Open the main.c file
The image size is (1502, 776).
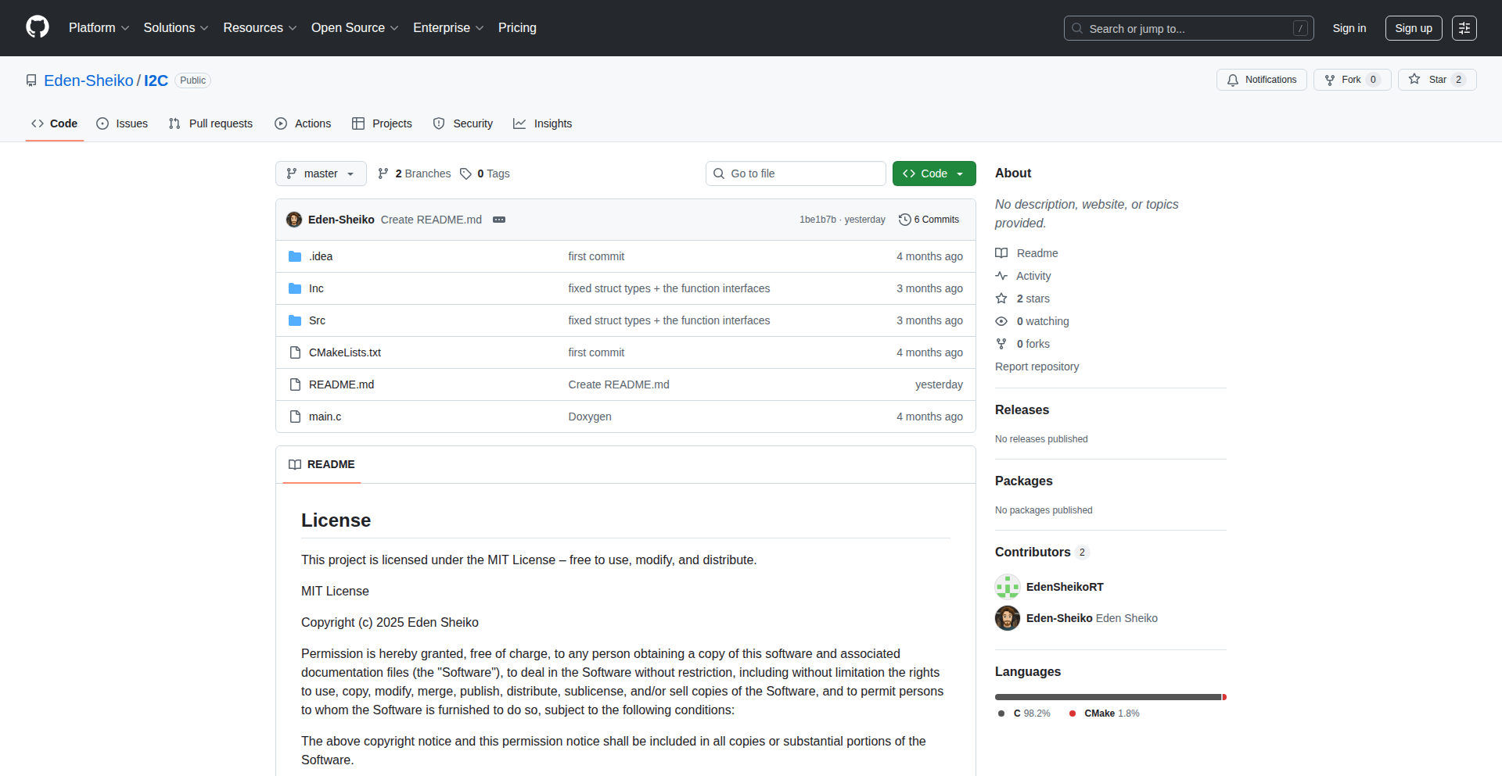(x=325, y=417)
